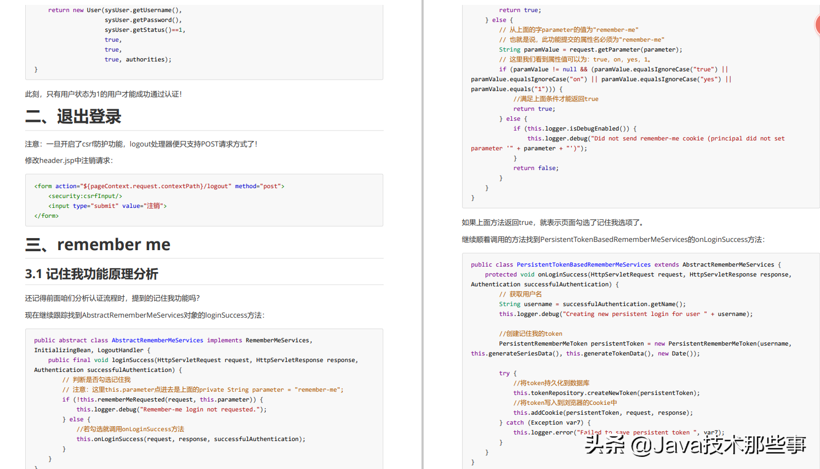The image size is (820, 469).
Task: Click the 3.1 记住我功能原理分析 subheading
Action: coord(92,274)
